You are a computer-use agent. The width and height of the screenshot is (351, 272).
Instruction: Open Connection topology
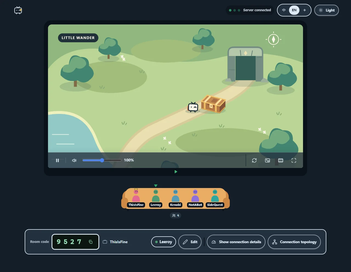(x=294, y=242)
